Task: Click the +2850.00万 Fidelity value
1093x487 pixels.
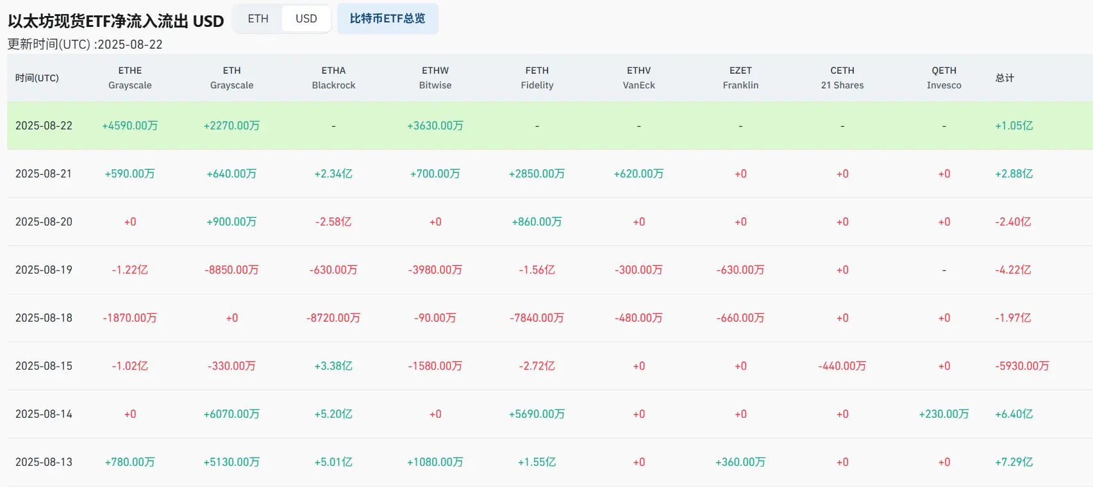Action: [x=537, y=174]
